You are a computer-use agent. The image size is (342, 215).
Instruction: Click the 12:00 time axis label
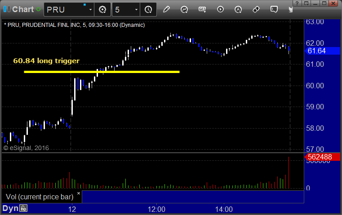pyautogui.click(x=156, y=209)
